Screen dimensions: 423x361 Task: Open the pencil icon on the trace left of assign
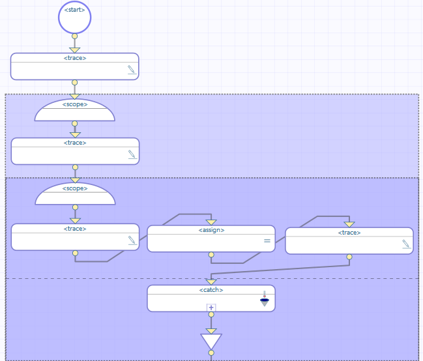[x=132, y=240]
